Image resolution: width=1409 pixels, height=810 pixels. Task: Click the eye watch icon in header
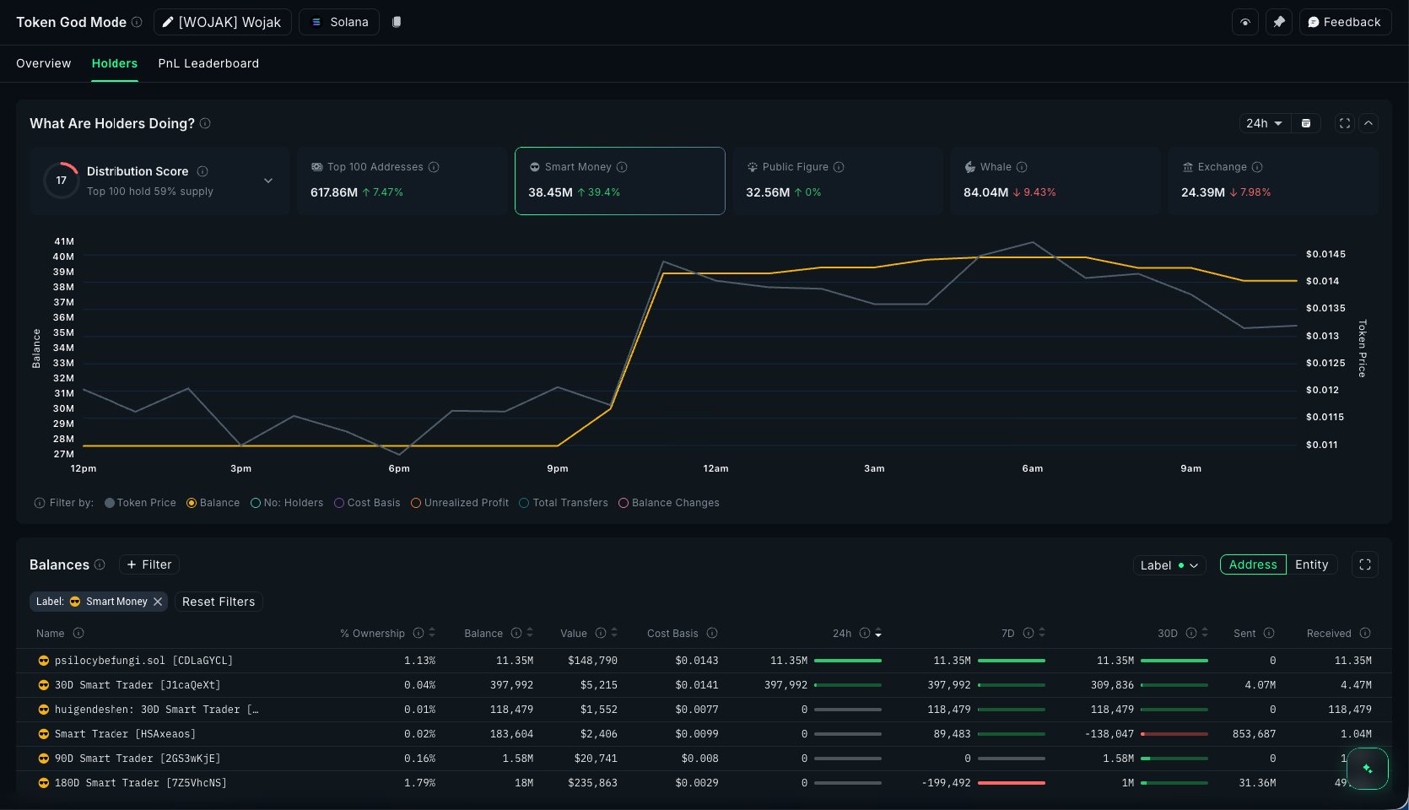coord(1244,22)
